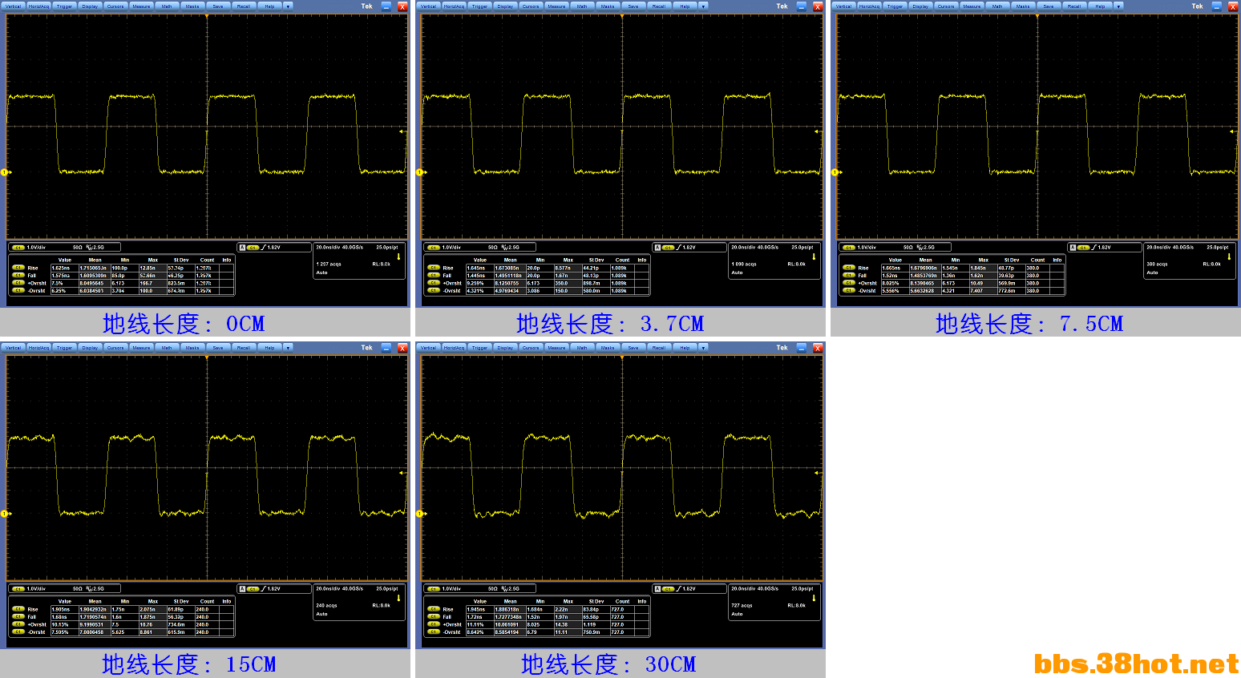Viewport: 1241px width, 678px height.
Task: Open the Trigger menu in the 3.7CM panel
Action: [480, 6]
